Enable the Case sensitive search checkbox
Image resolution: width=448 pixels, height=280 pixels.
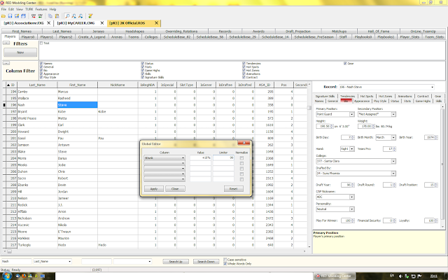[x=225, y=260]
